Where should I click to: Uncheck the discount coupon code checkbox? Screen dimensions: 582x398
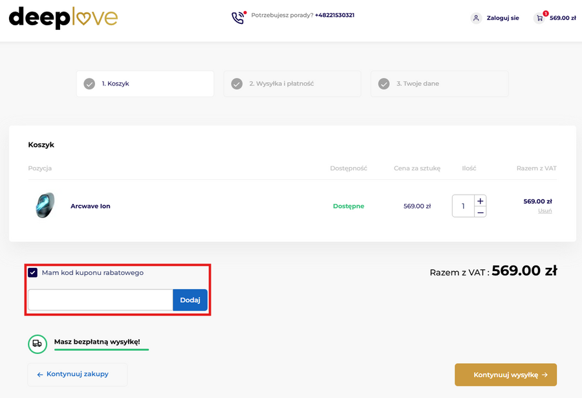33,272
